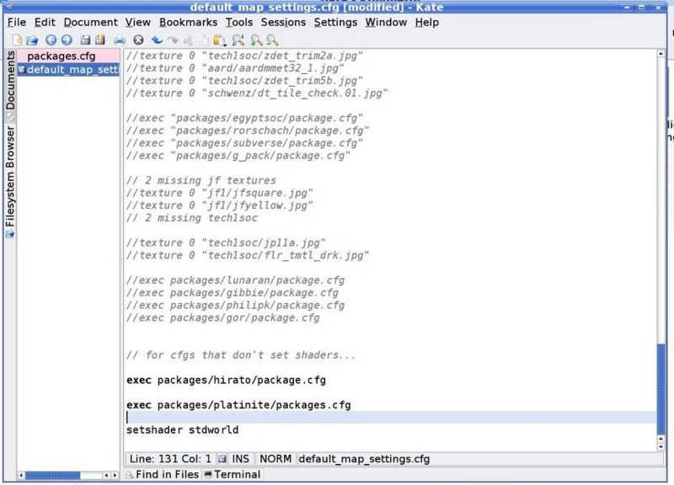Image resolution: width=674 pixels, height=485 pixels.
Task: Click the Save floppy disk icon
Action: pyautogui.click(x=85, y=40)
